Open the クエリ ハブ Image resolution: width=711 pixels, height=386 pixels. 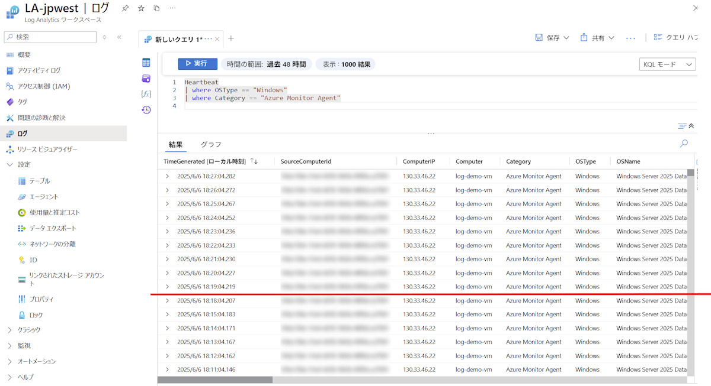point(675,38)
